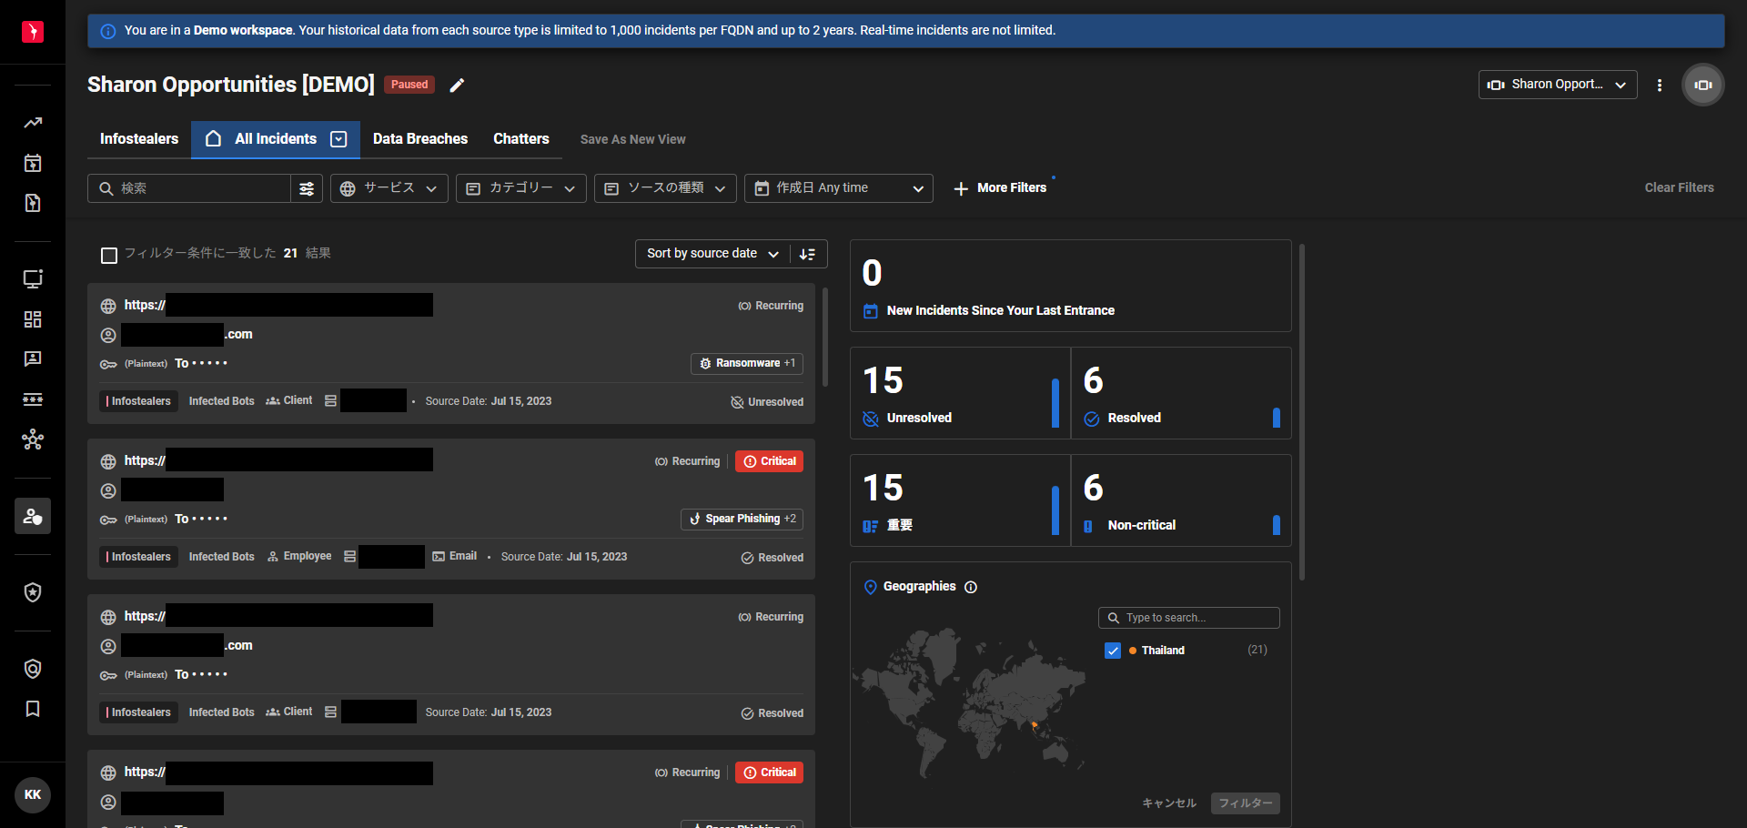Click the Geographies info icon

pyautogui.click(x=971, y=587)
